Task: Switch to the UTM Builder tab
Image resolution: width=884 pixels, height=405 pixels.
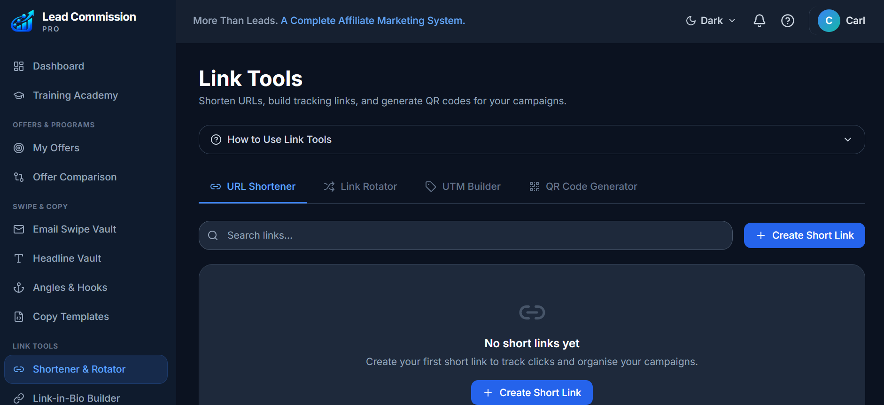Action: click(x=463, y=187)
